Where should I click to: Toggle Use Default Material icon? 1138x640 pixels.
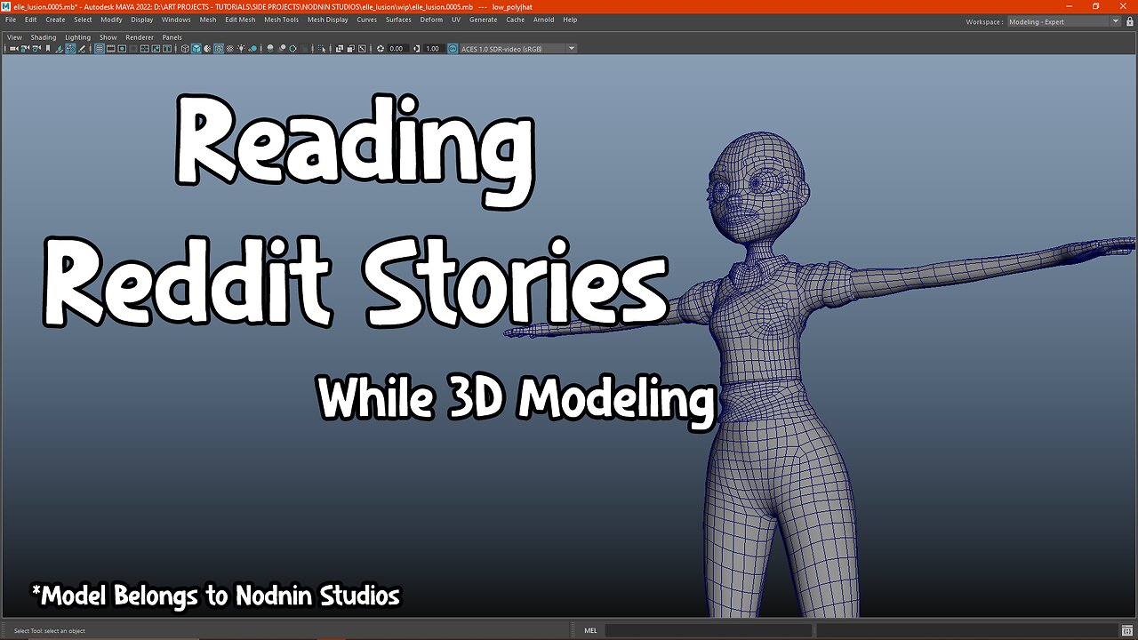(x=207, y=48)
